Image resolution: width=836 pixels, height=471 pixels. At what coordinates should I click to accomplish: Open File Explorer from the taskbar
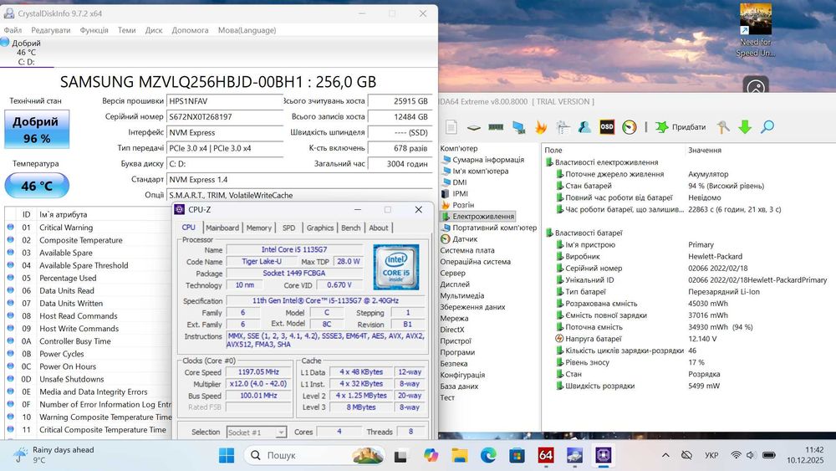click(x=459, y=456)
